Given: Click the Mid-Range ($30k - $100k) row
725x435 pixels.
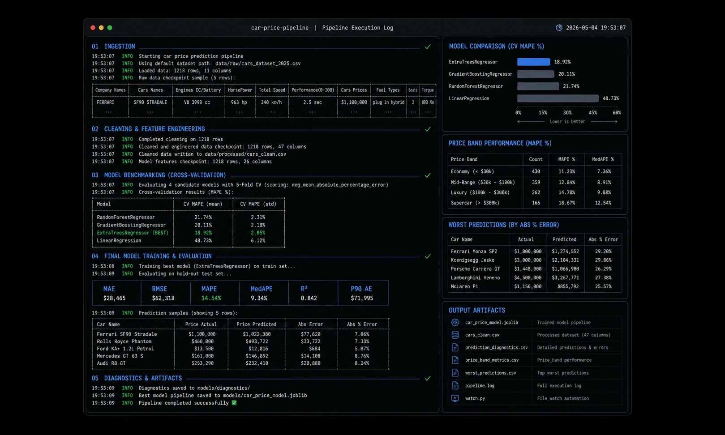Looking at the screenshot, I should click(x=535, y=182).
